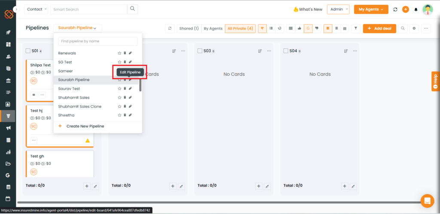Click the trash icon for ShubhamR Sales

(125, 97)
